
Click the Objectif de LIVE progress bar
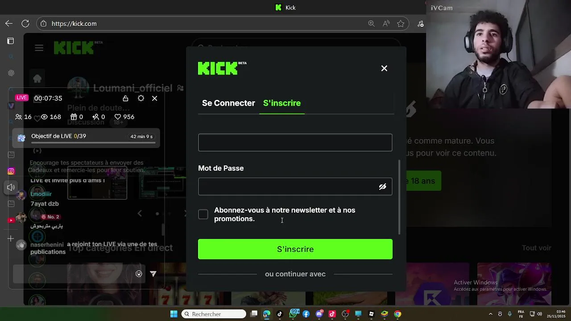click(93, 143)
